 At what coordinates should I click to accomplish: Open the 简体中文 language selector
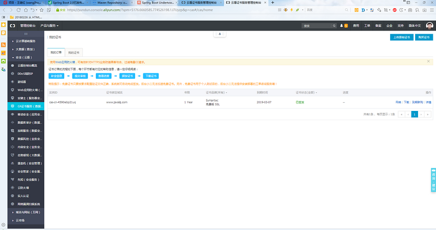pos(415,26)
